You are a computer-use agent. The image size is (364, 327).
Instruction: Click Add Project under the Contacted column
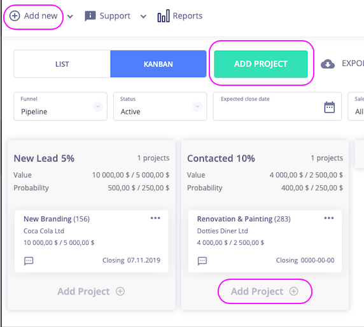point(265,291)
